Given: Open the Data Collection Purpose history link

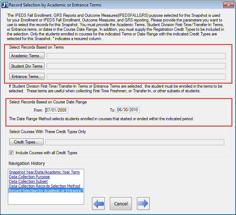Looking at the screenshot, I should [x=29, y=177].
